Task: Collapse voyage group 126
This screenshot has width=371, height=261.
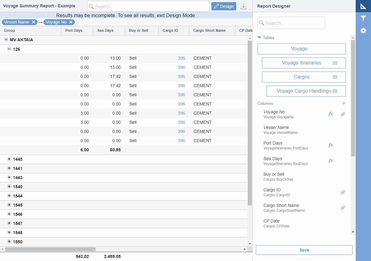Action: coord(9,49)
